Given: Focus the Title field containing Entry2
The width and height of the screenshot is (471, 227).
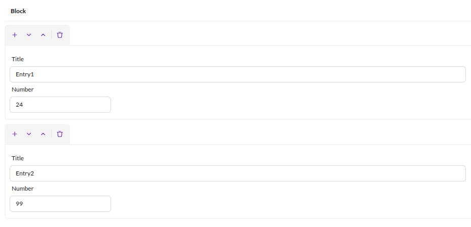Looking at the screenshot, I should coord(238,173).
